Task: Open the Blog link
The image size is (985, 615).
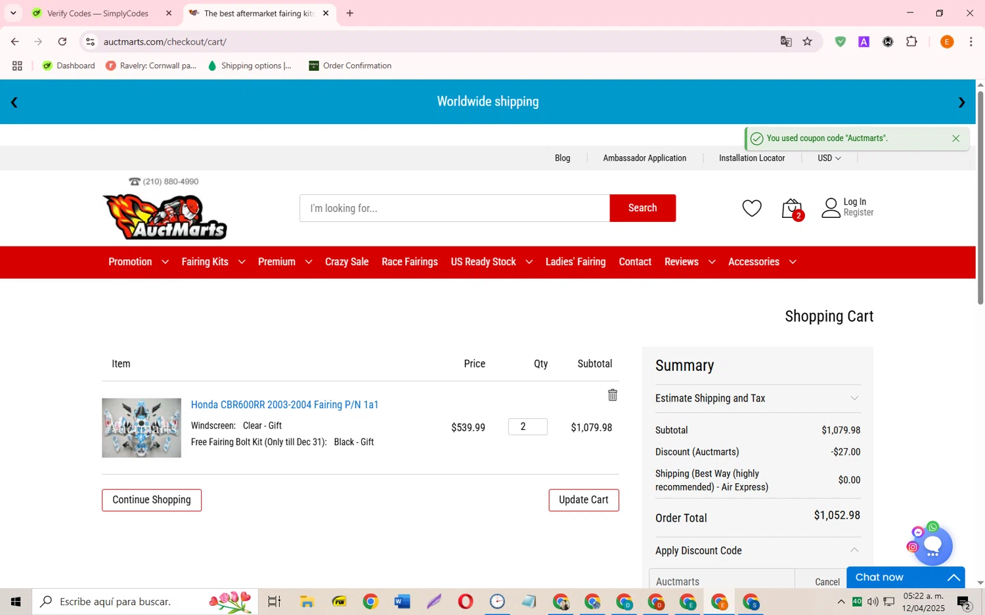Action: click(x=562, y=158)
